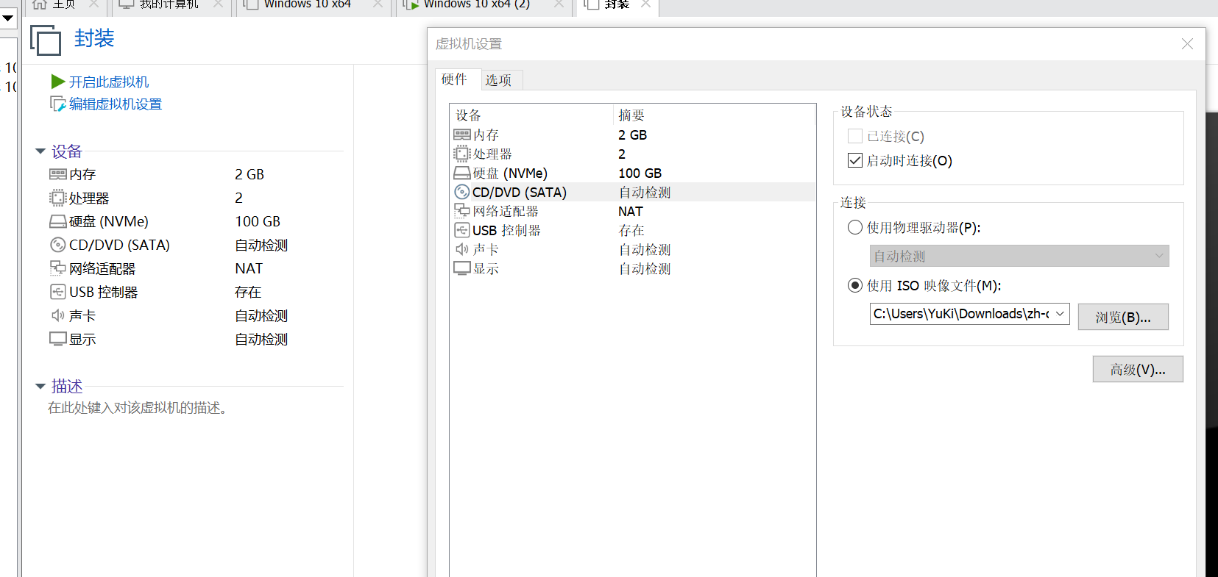This screenshot has width=1218, height=577.
Task: Select the USB controller icon in dialog
Action: pyautogui.click(x=461, y=231)
